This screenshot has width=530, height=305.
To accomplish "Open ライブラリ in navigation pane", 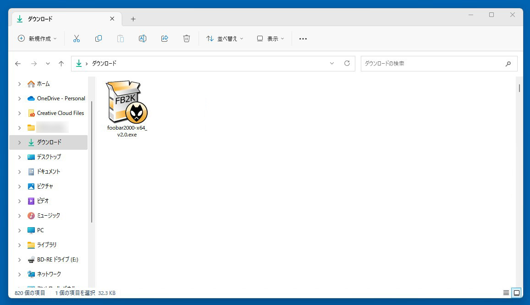I will coord(47,245).
